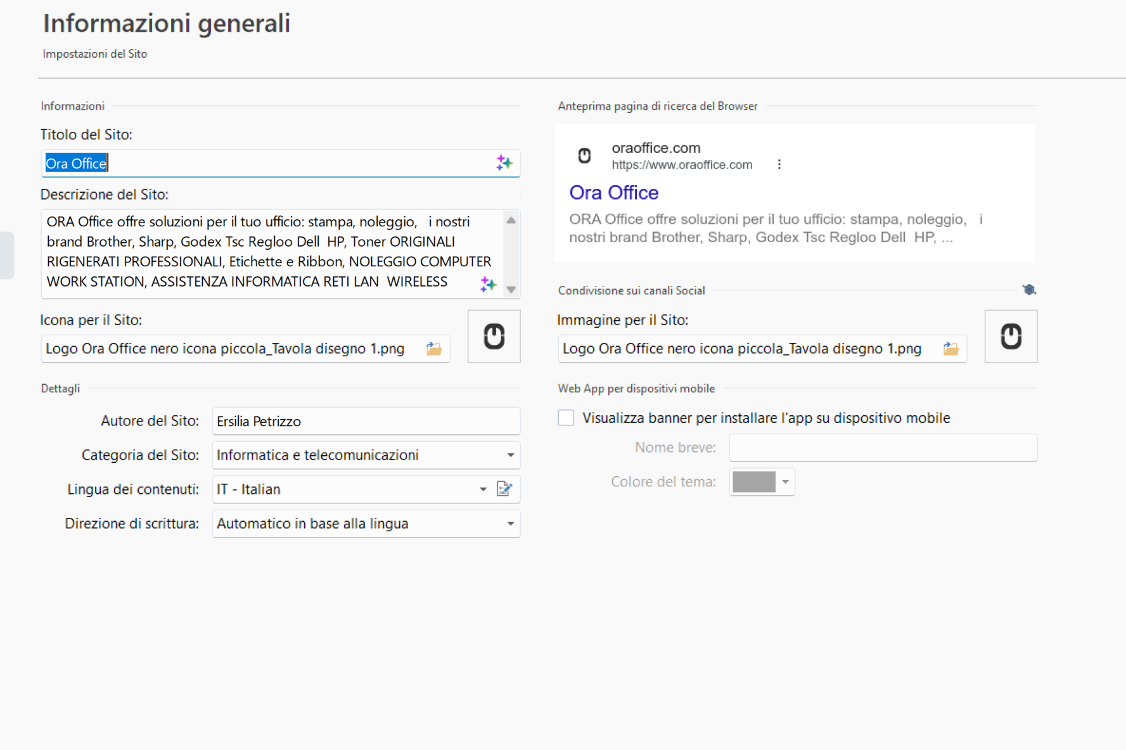Click the site icon preview thumbnail
Viewport: 1126px width, 750px height.
pos(494,336)
